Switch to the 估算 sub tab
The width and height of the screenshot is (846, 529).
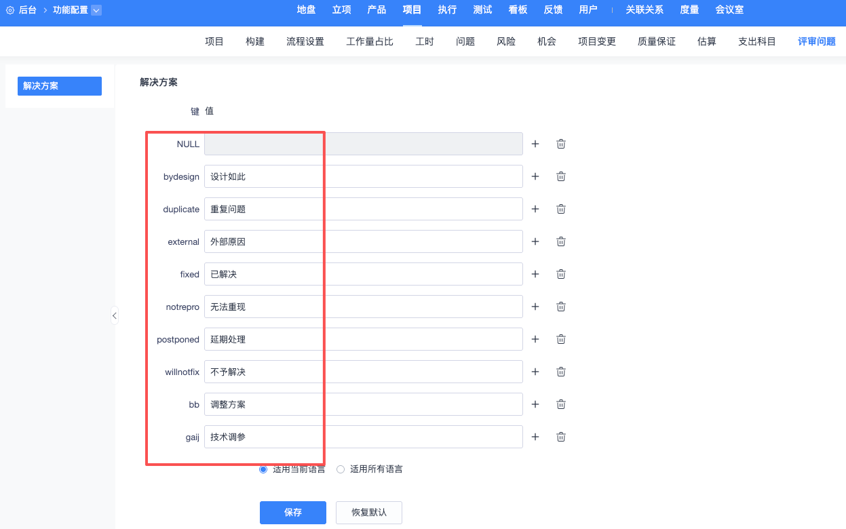(x=707, y=41)
